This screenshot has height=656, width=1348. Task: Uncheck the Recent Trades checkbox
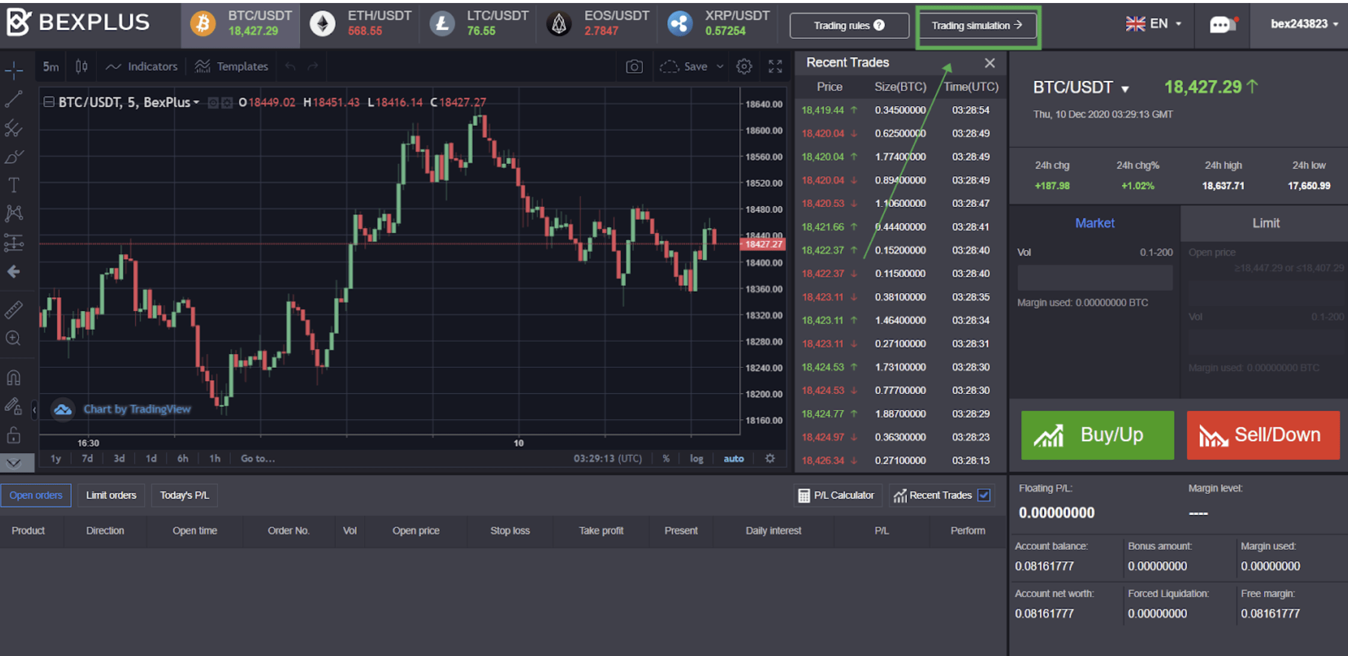tap(984, 495)
